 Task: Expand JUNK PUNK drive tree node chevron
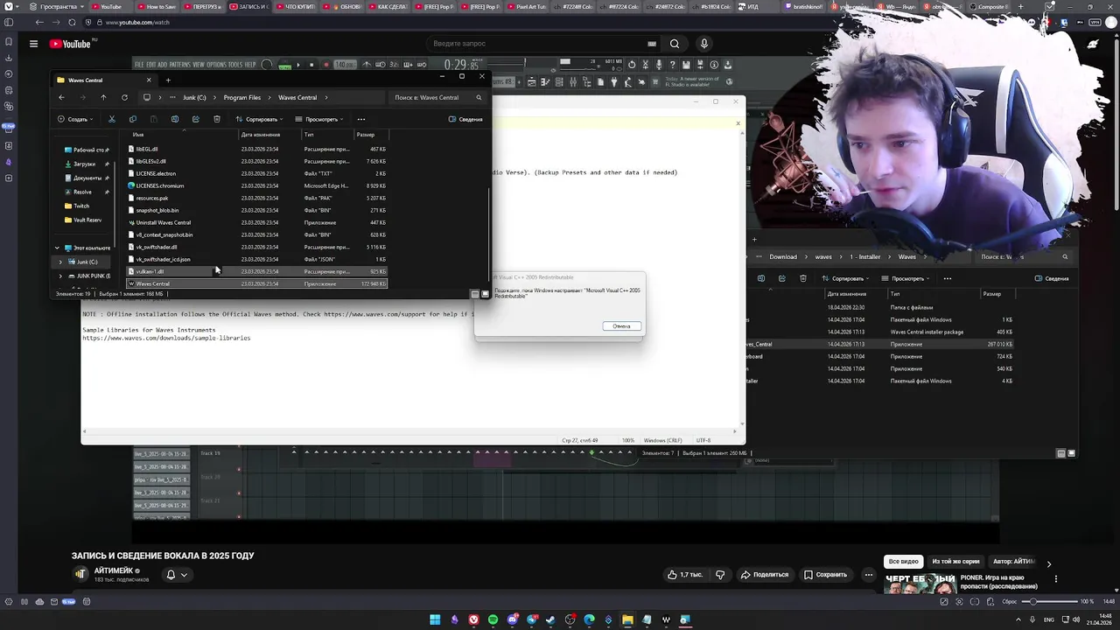point(60,276)
